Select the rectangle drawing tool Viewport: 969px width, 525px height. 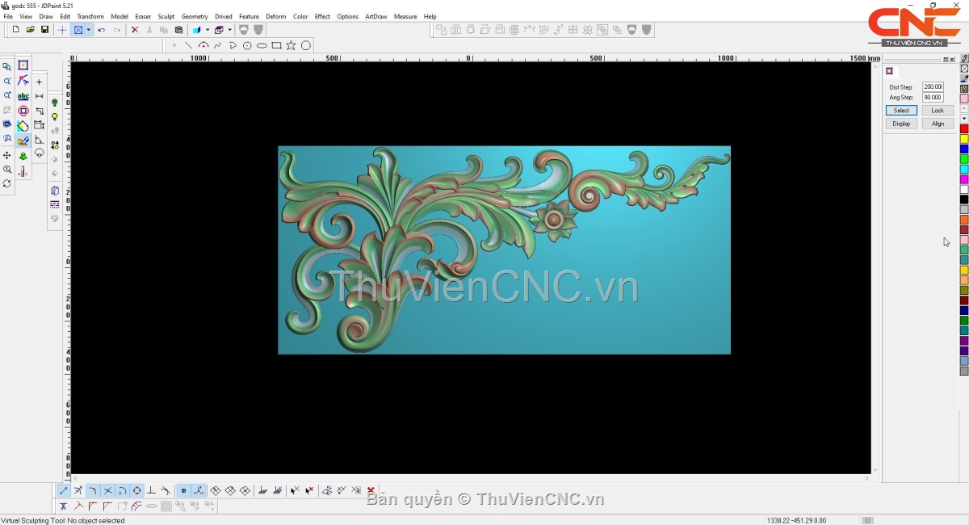click(x=276, y=46)
